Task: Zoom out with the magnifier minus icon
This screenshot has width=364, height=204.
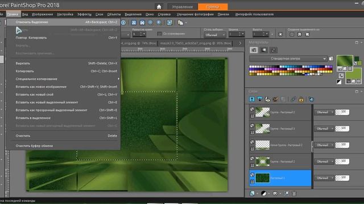Action: (150, 23)
